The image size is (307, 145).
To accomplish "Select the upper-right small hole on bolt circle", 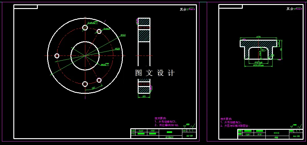I will coord(99,31).
